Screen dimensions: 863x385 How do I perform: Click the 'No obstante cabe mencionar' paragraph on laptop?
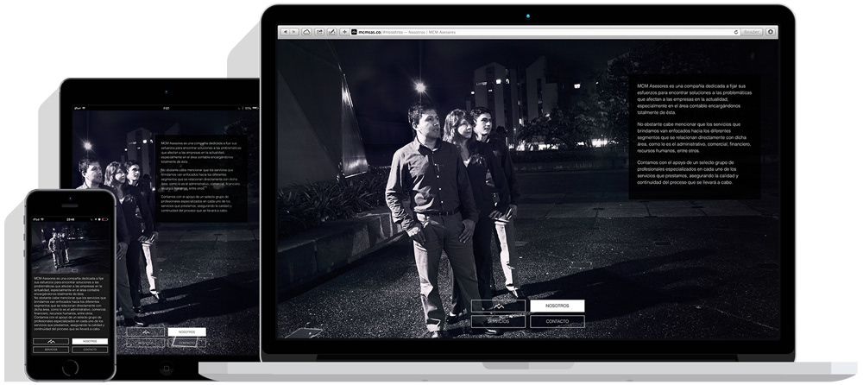coord(694,137)
